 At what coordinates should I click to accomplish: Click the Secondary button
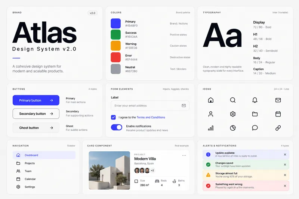(36, 114)
